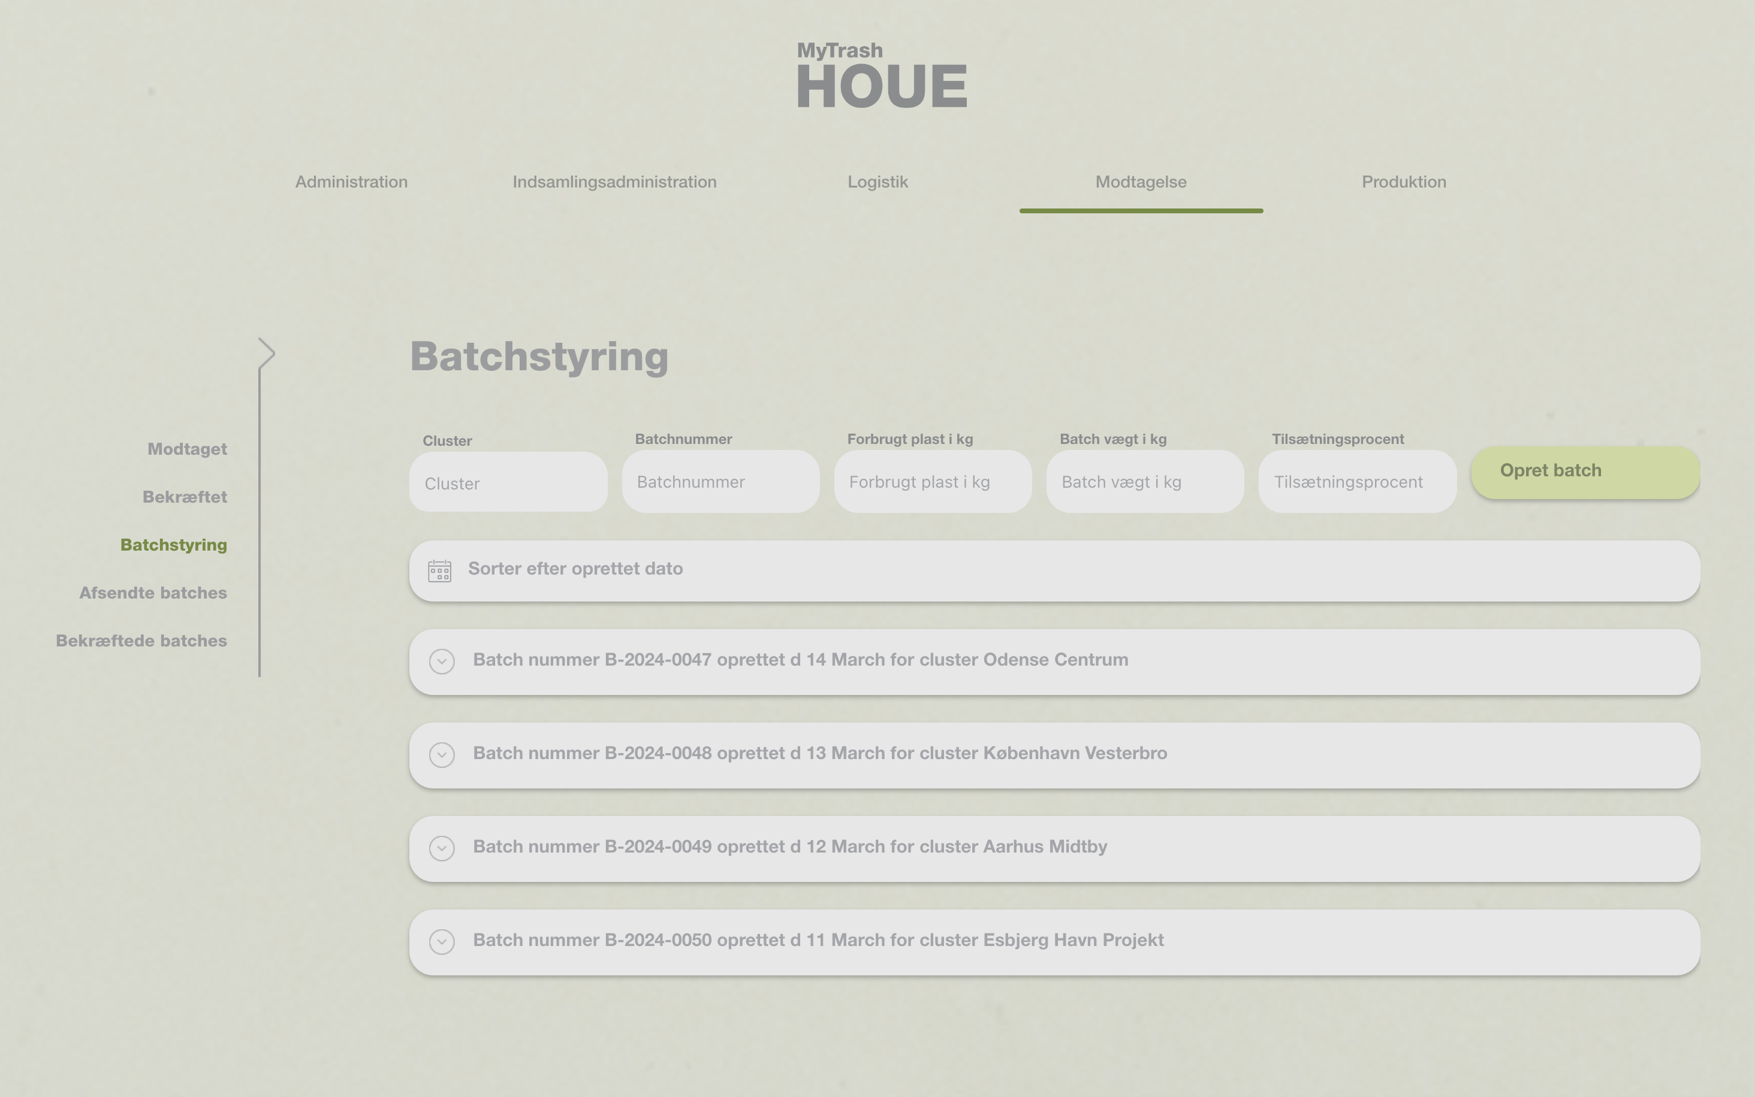
Task: Switch to Indsamlingsadministration tab
Action: coord(614,182)
